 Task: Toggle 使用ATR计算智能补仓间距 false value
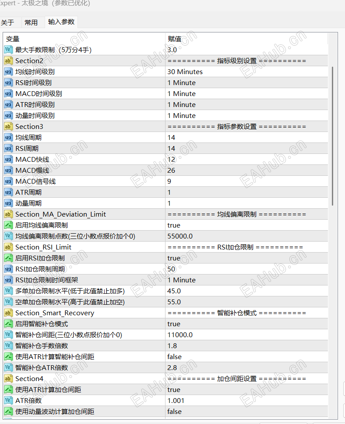[246, 356]
